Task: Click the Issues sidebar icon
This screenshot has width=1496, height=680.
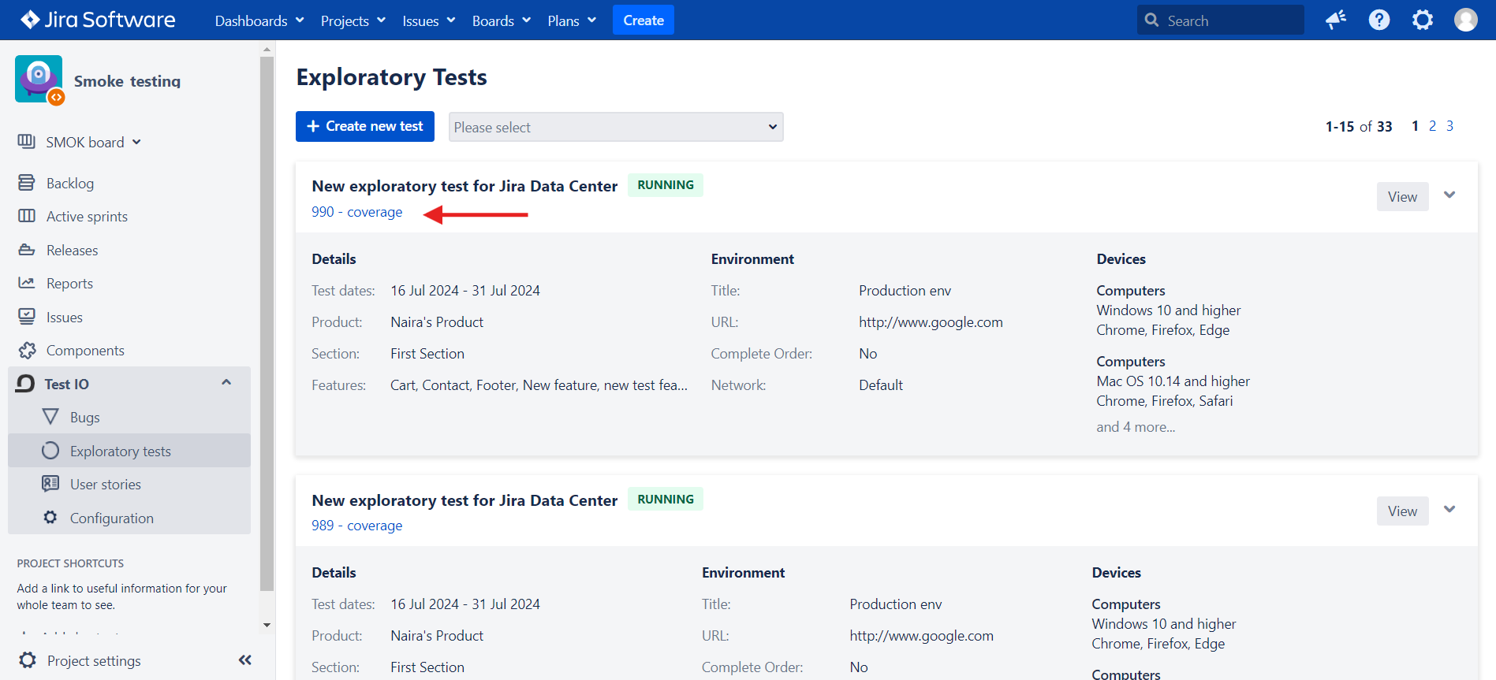Action: (x=27, y=317)
